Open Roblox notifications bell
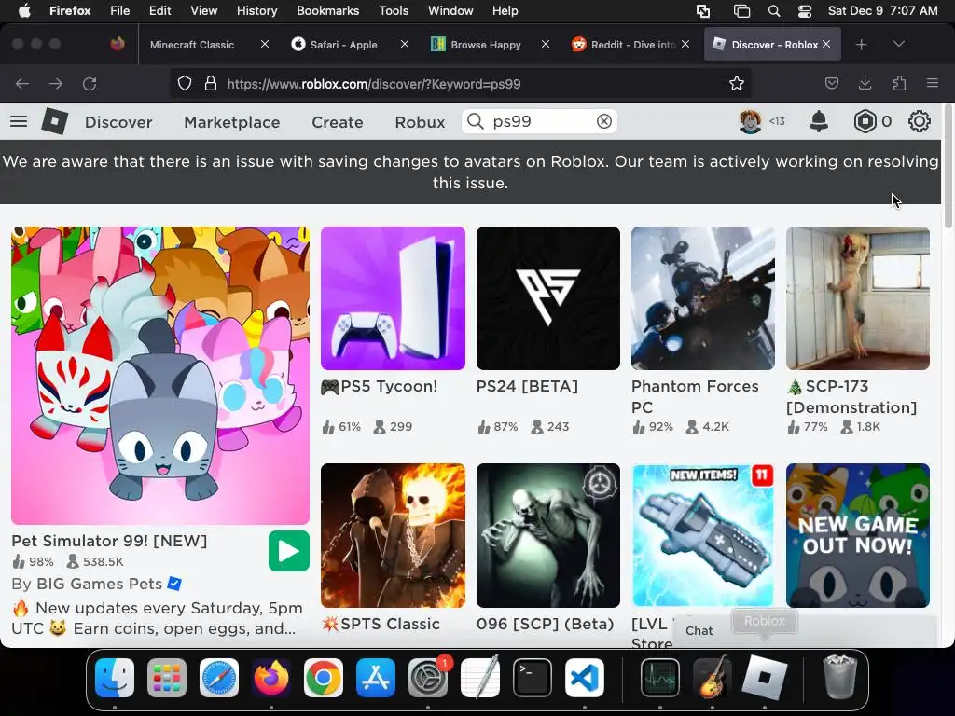This screenshot has height=716, width=955. click(x=819, y=121)
